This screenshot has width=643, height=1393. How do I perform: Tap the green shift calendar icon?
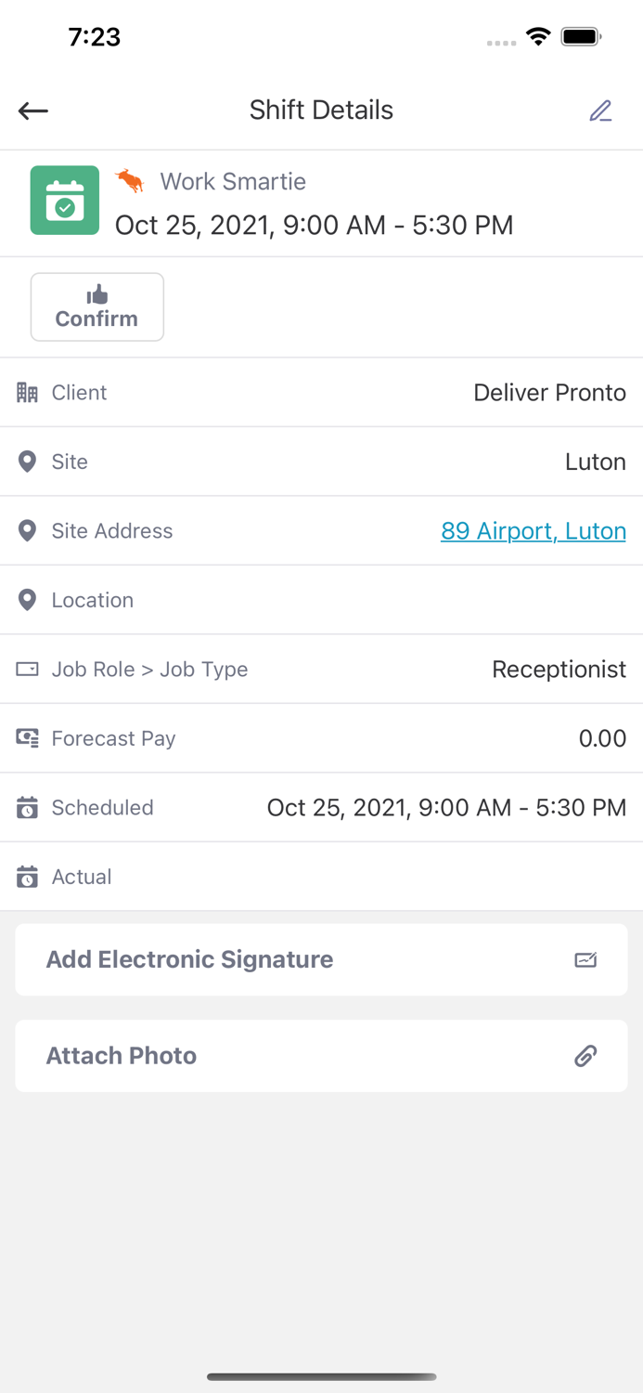[64, 200]
